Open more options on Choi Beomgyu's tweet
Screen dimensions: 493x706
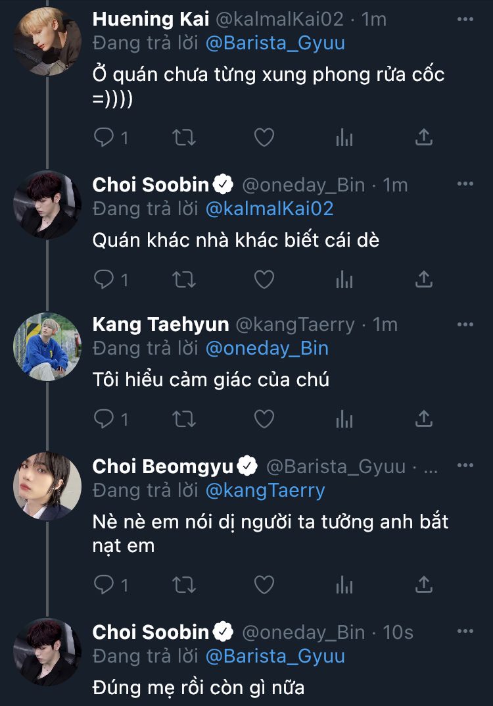[x=465, y=466]
